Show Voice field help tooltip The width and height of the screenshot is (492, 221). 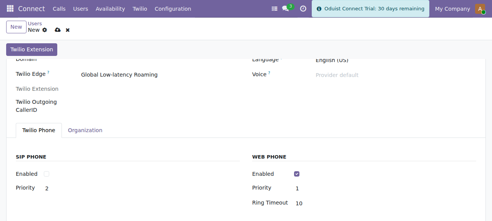click(269, 72)
